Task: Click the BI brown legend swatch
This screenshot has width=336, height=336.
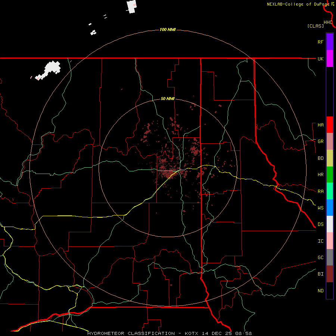Action: point(330,274)
